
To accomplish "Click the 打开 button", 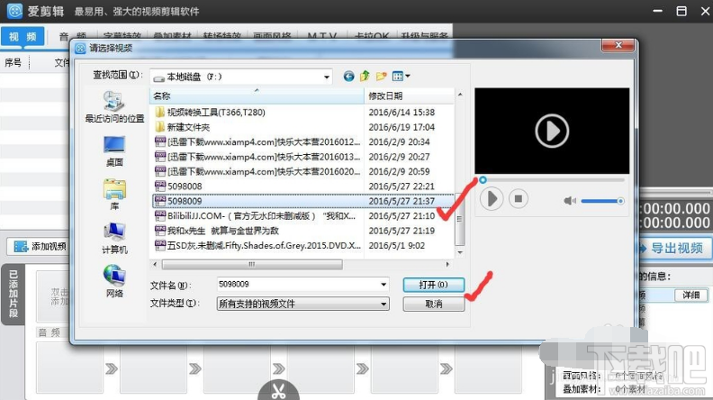I will (x=433, y=285).
